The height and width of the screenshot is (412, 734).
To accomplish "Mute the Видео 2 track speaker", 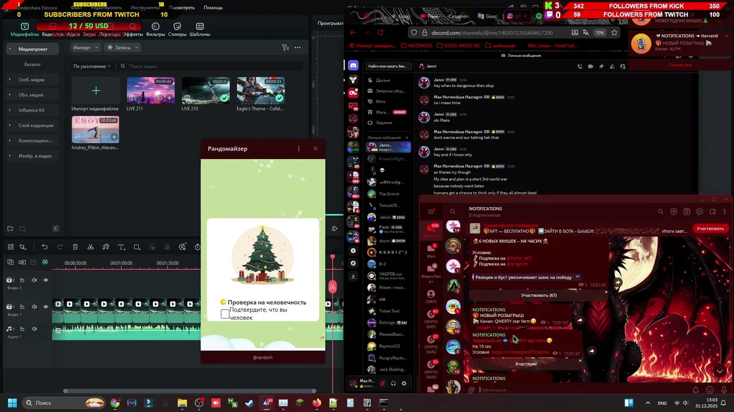I will [x=34, y=280].
